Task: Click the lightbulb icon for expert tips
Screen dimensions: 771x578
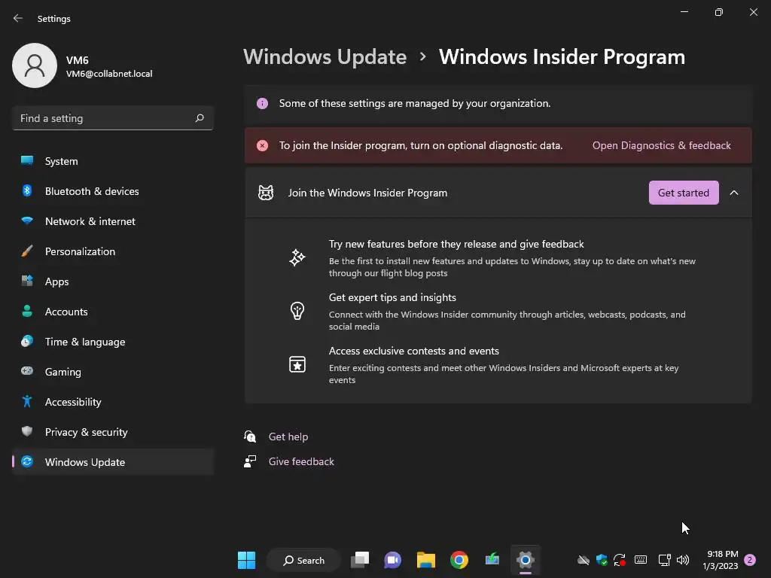Action: (297, 311)
